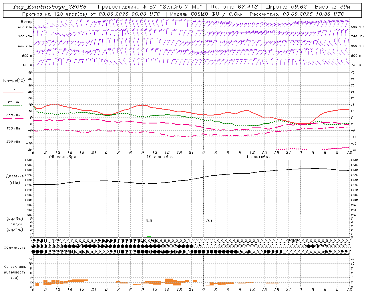Click the Модель COSMO-RU / 6.6км label

tap(206, 14)
